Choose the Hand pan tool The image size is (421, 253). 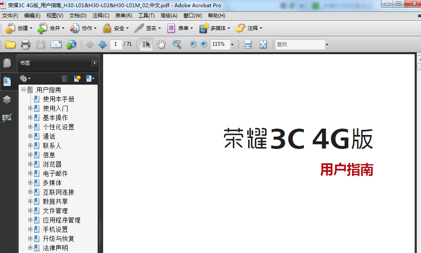[x=161, y=44]
